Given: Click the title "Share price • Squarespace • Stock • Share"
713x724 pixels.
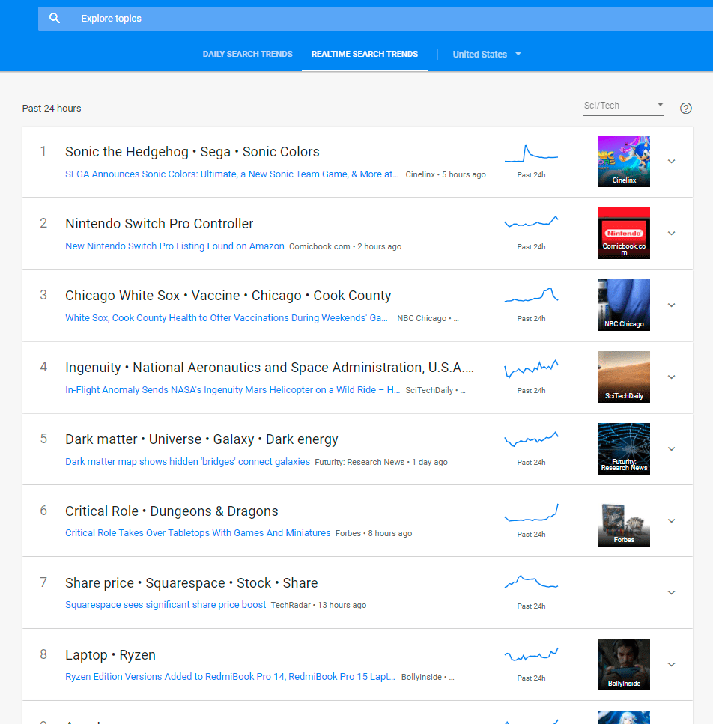Looking at the screenshot, I should (x=192, y=583).
